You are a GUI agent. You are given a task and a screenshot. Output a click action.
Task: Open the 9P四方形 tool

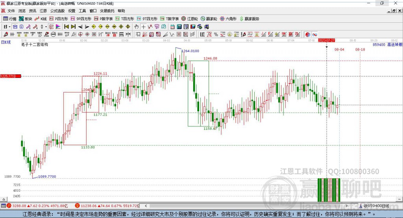pyautogui.click(x=81, y=19)
